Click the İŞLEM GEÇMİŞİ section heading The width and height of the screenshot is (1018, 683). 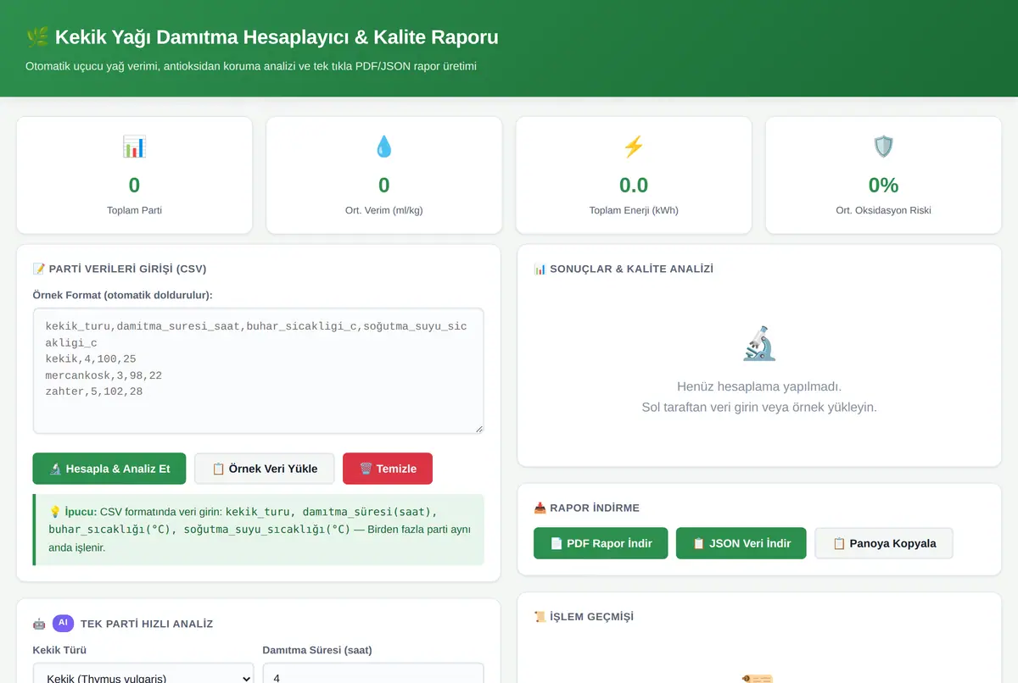pyautogui.click(x=591, y=616)
